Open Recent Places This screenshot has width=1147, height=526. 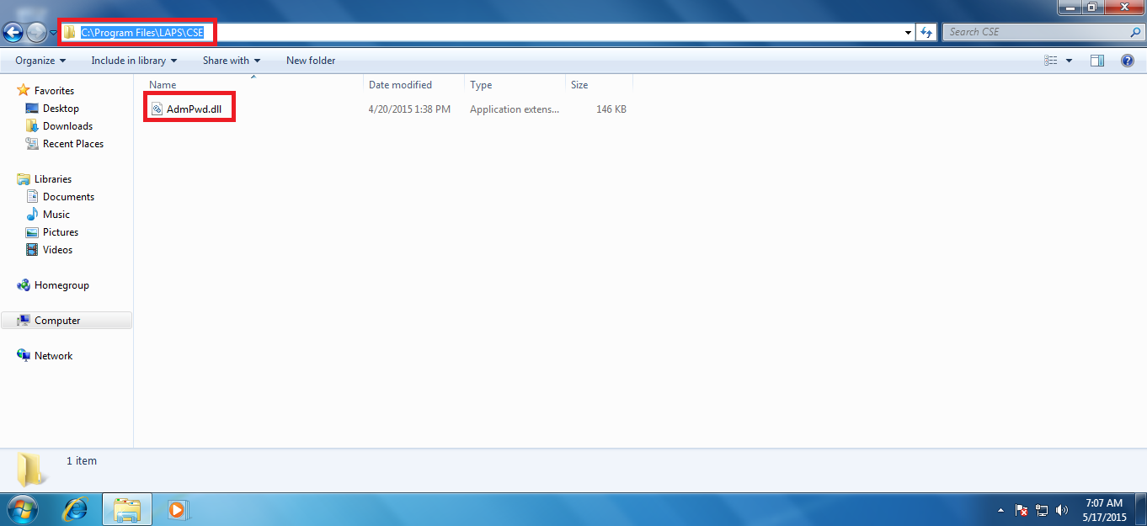(x=73, y=144)
